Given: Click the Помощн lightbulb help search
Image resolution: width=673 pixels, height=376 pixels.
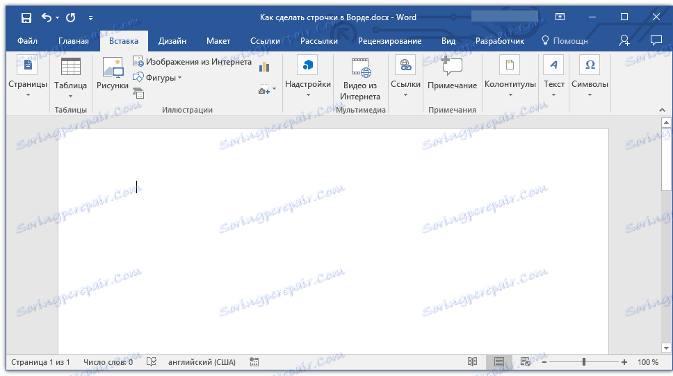Looking at the screenshot, I should pos(565,41).
